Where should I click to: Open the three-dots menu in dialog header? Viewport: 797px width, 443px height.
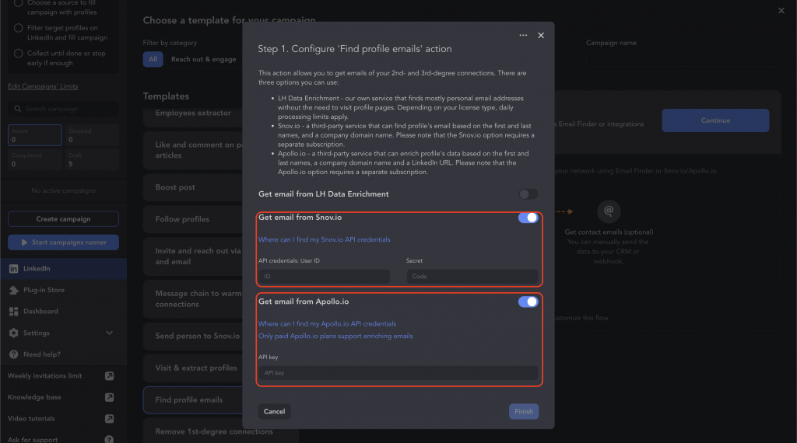(x=523, y=36)
